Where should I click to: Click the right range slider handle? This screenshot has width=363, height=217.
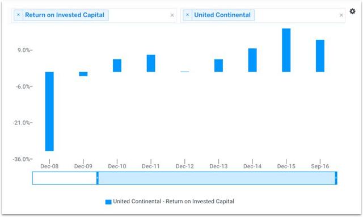336,178
